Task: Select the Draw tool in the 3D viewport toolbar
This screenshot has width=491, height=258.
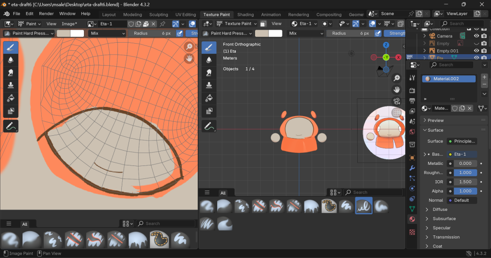Action: click(x=209, y=47)
